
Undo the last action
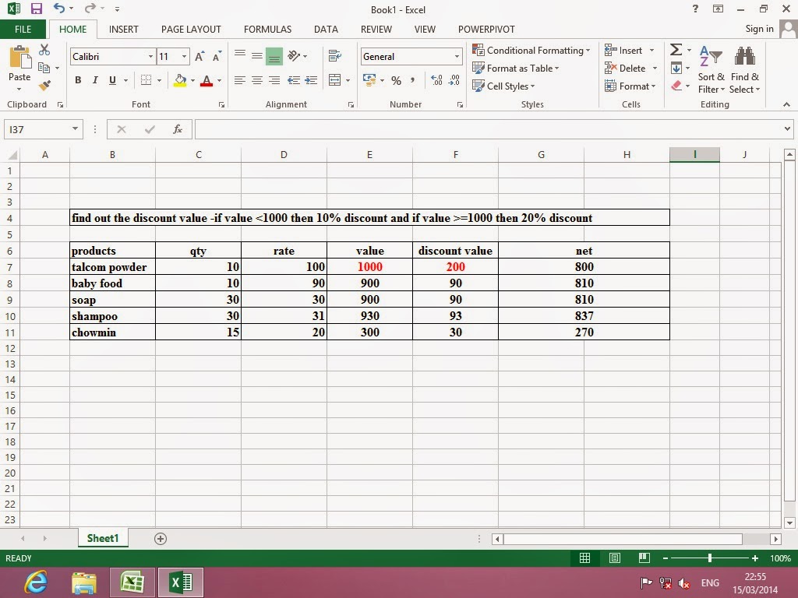(59, 8)
